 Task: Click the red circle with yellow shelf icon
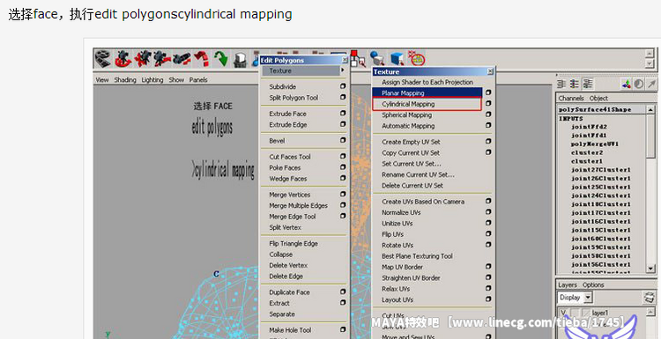(x=417, y=58)
